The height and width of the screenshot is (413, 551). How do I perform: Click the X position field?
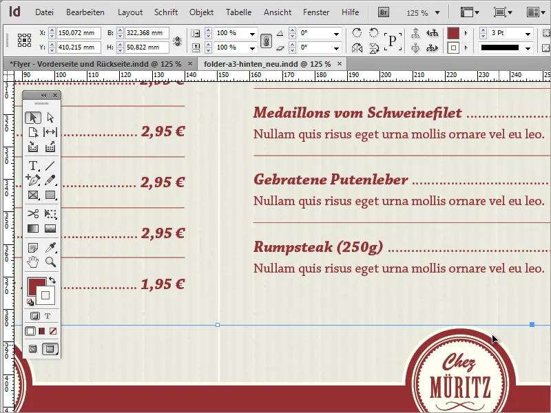point(79,33)
